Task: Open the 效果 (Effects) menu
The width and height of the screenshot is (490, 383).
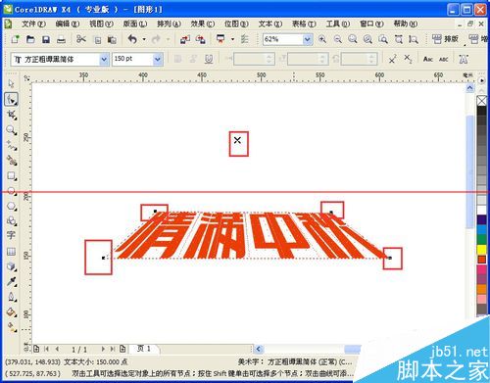Action: click(x=202, y=24)
